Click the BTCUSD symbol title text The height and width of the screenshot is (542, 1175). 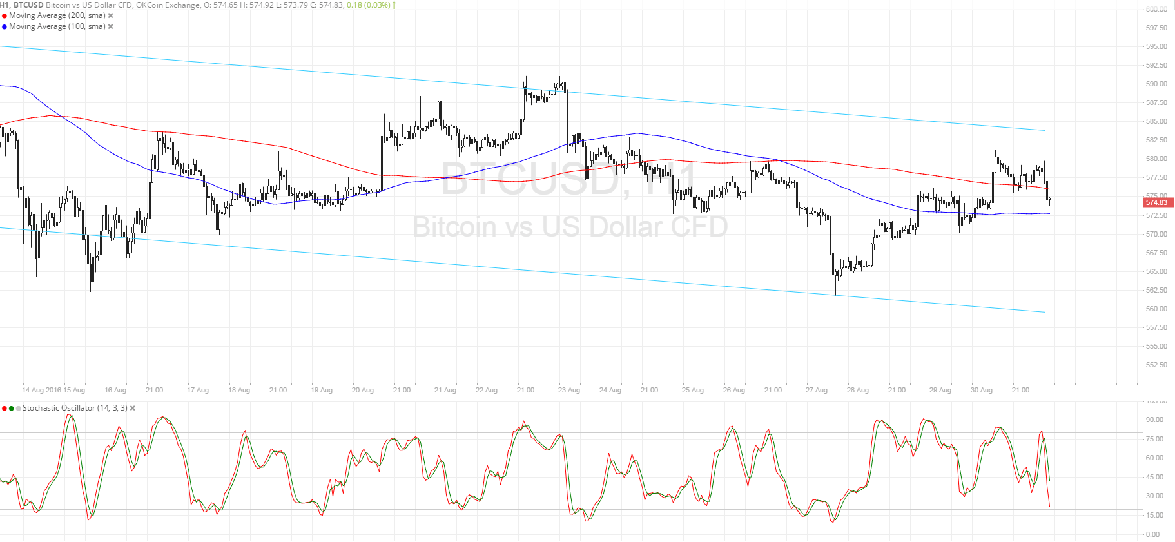click(x=28, y=5)
